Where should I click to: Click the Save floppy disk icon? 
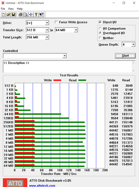[x=14, y=14]
